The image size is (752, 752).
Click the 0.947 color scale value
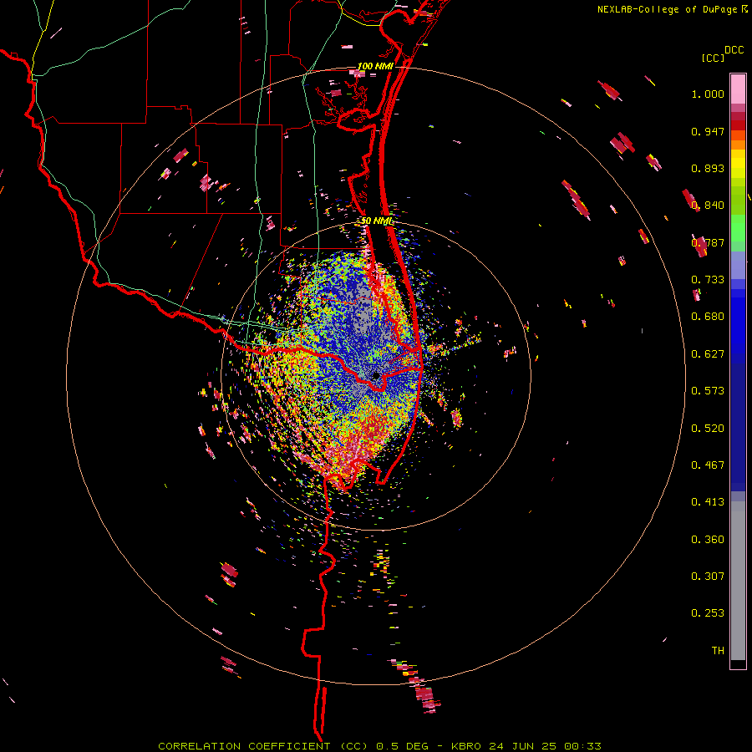[708, 131]
